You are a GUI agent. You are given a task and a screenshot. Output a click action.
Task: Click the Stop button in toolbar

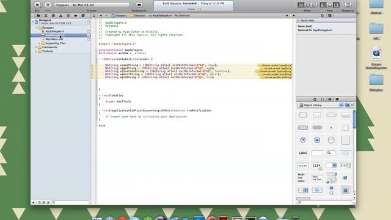click(x=48, y=4)
